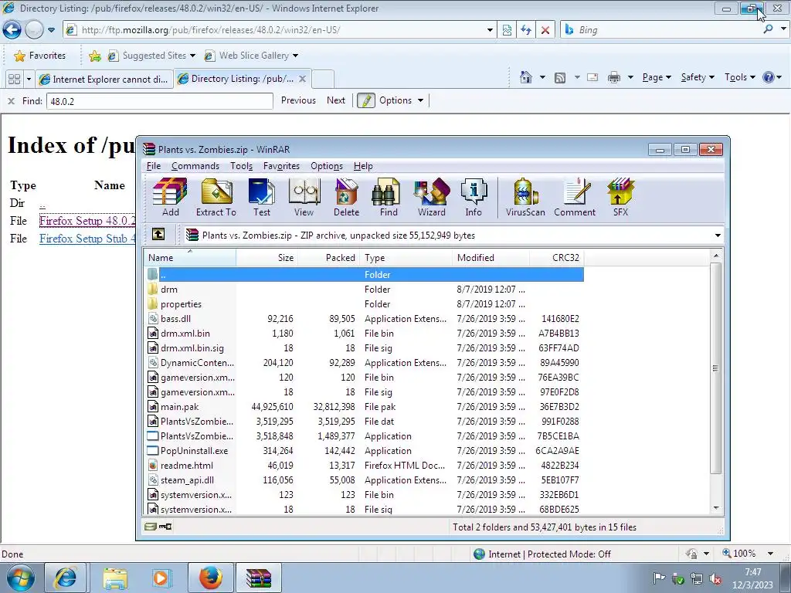Viewport: 791px width, 593px height.
Task: Open Windows Media Player from taskbar
Action: (162, 578)
